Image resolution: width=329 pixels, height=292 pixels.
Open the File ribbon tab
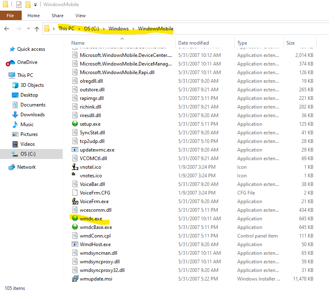point(11,16)
